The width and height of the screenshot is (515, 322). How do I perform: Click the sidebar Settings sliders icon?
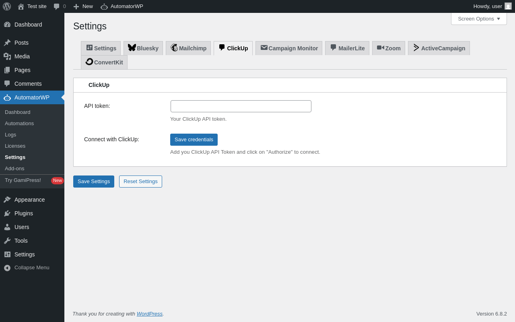pos(7,254)
